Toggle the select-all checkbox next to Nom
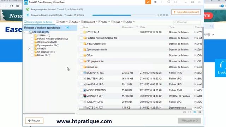The width and height of the screenshot is (226, 127). click(81, 27)
